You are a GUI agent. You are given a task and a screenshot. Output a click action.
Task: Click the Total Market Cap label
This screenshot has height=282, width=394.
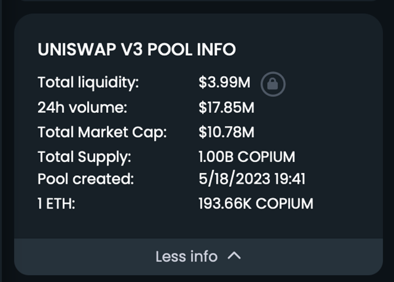click(x=102, y=132)
